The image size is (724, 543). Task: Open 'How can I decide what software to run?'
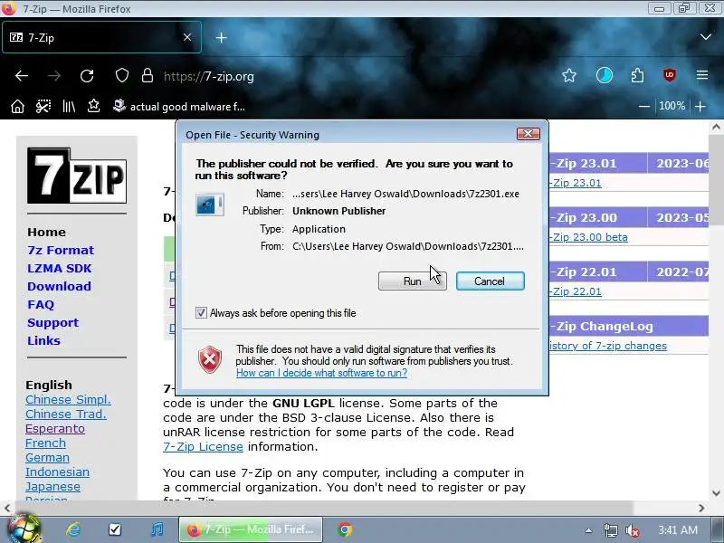click(x=321, y=373)
